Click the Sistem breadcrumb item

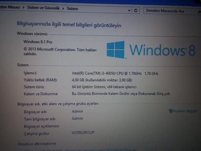72,8
